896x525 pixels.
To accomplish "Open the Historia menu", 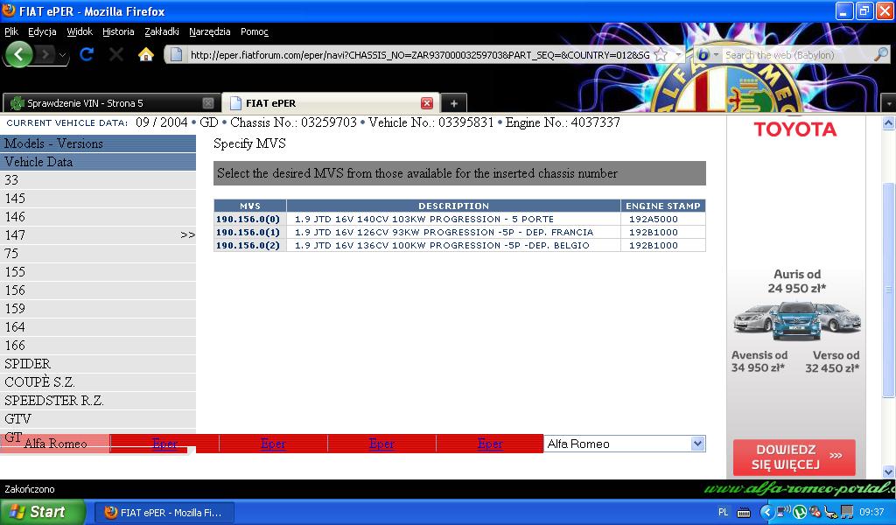I will click(118, 31).
